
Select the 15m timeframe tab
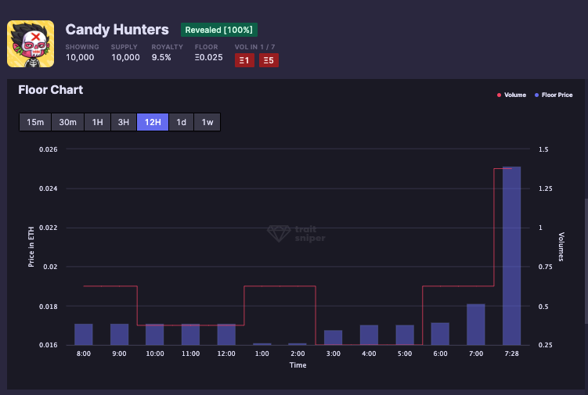tap(35, 122)
